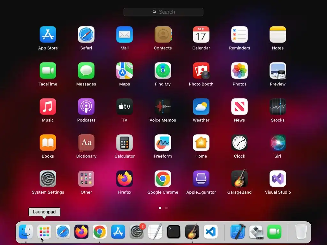Open the Stocks app
Image resolution: width=327 pixels, height=245 pixels.
coord(278,107)
